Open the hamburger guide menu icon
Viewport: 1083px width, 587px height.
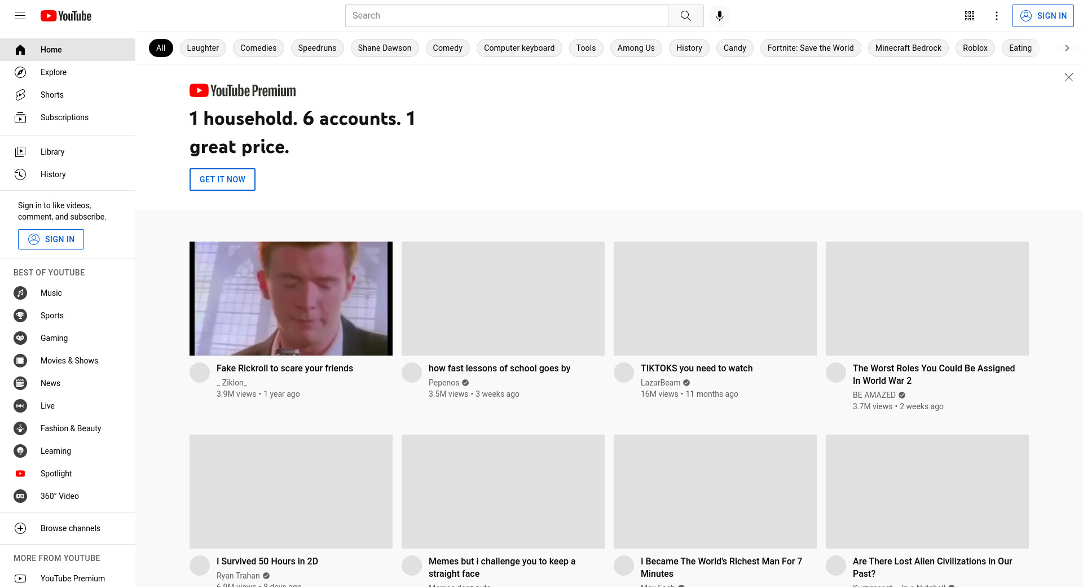pyautogui.click(x=20, y=16)
